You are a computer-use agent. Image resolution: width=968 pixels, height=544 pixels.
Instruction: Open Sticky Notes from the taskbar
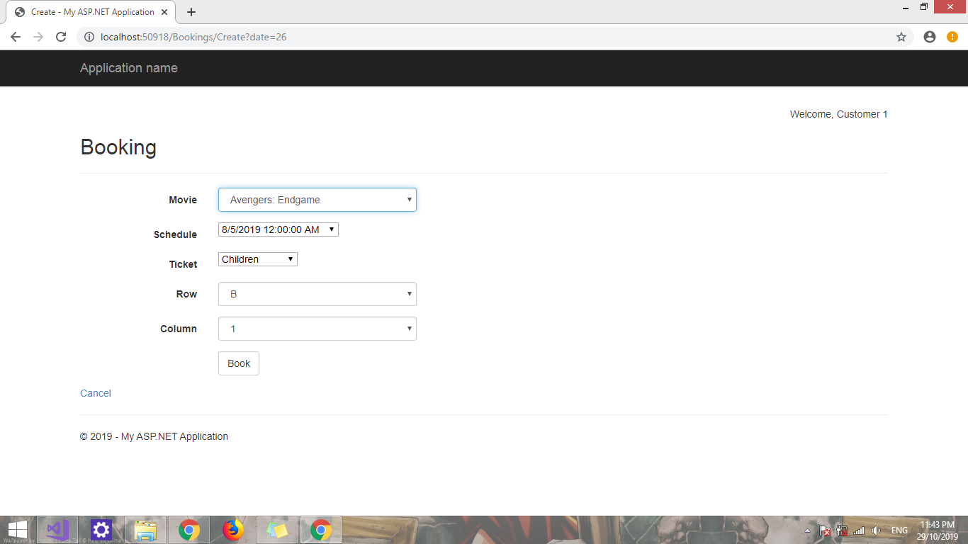click(276, 529)
